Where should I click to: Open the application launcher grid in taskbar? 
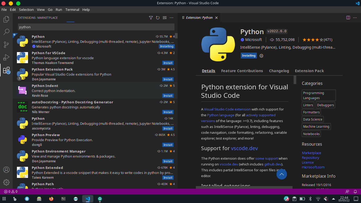click(4, 199)
